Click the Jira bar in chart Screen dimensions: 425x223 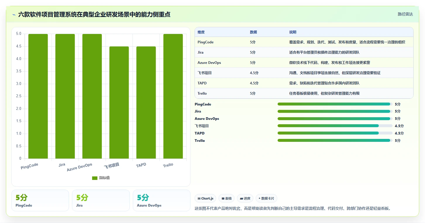pyautogui.click(x=65, y=96)
